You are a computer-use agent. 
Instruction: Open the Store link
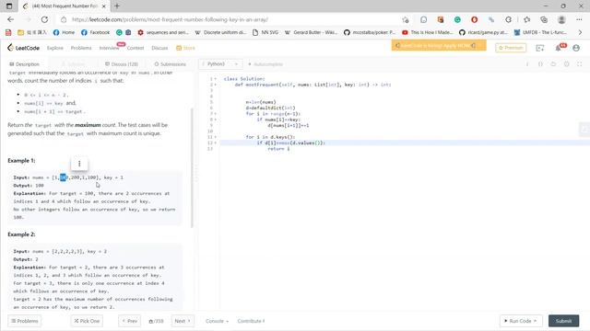[186, 48]
